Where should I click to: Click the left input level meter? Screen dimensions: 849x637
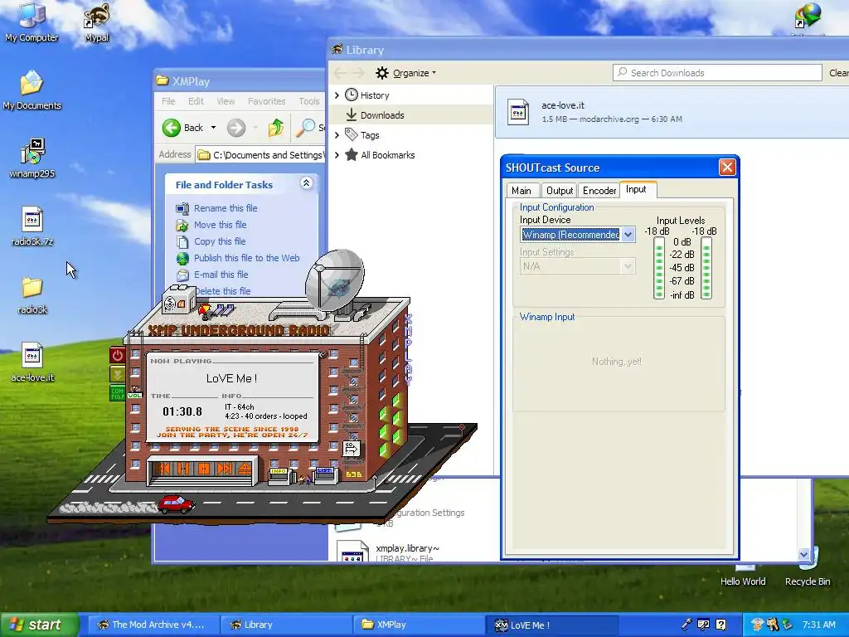click(659, 268)
